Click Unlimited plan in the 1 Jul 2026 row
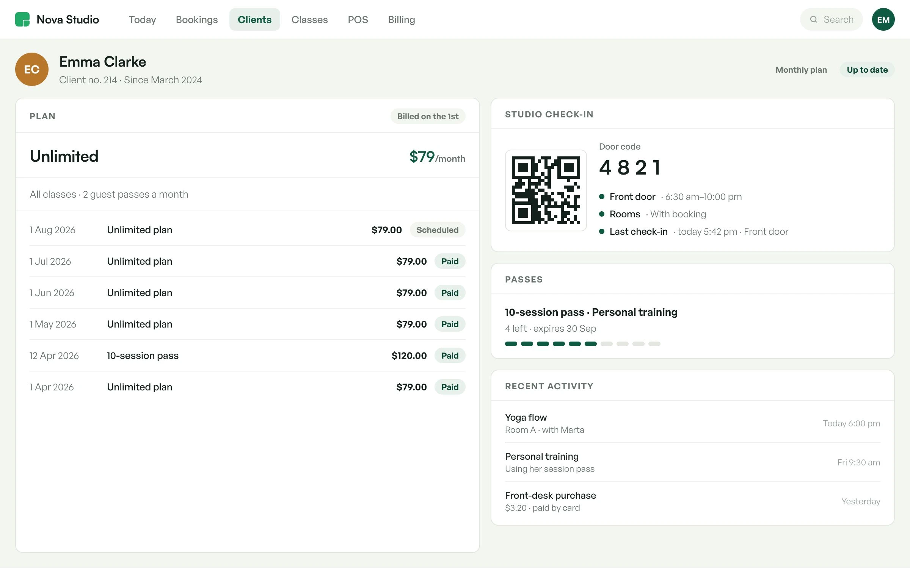The width and height of the screenshot is (910, 568). point(140,261)
